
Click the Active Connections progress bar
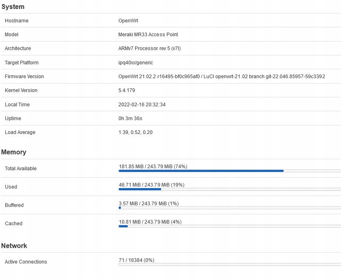click(230, 264)
